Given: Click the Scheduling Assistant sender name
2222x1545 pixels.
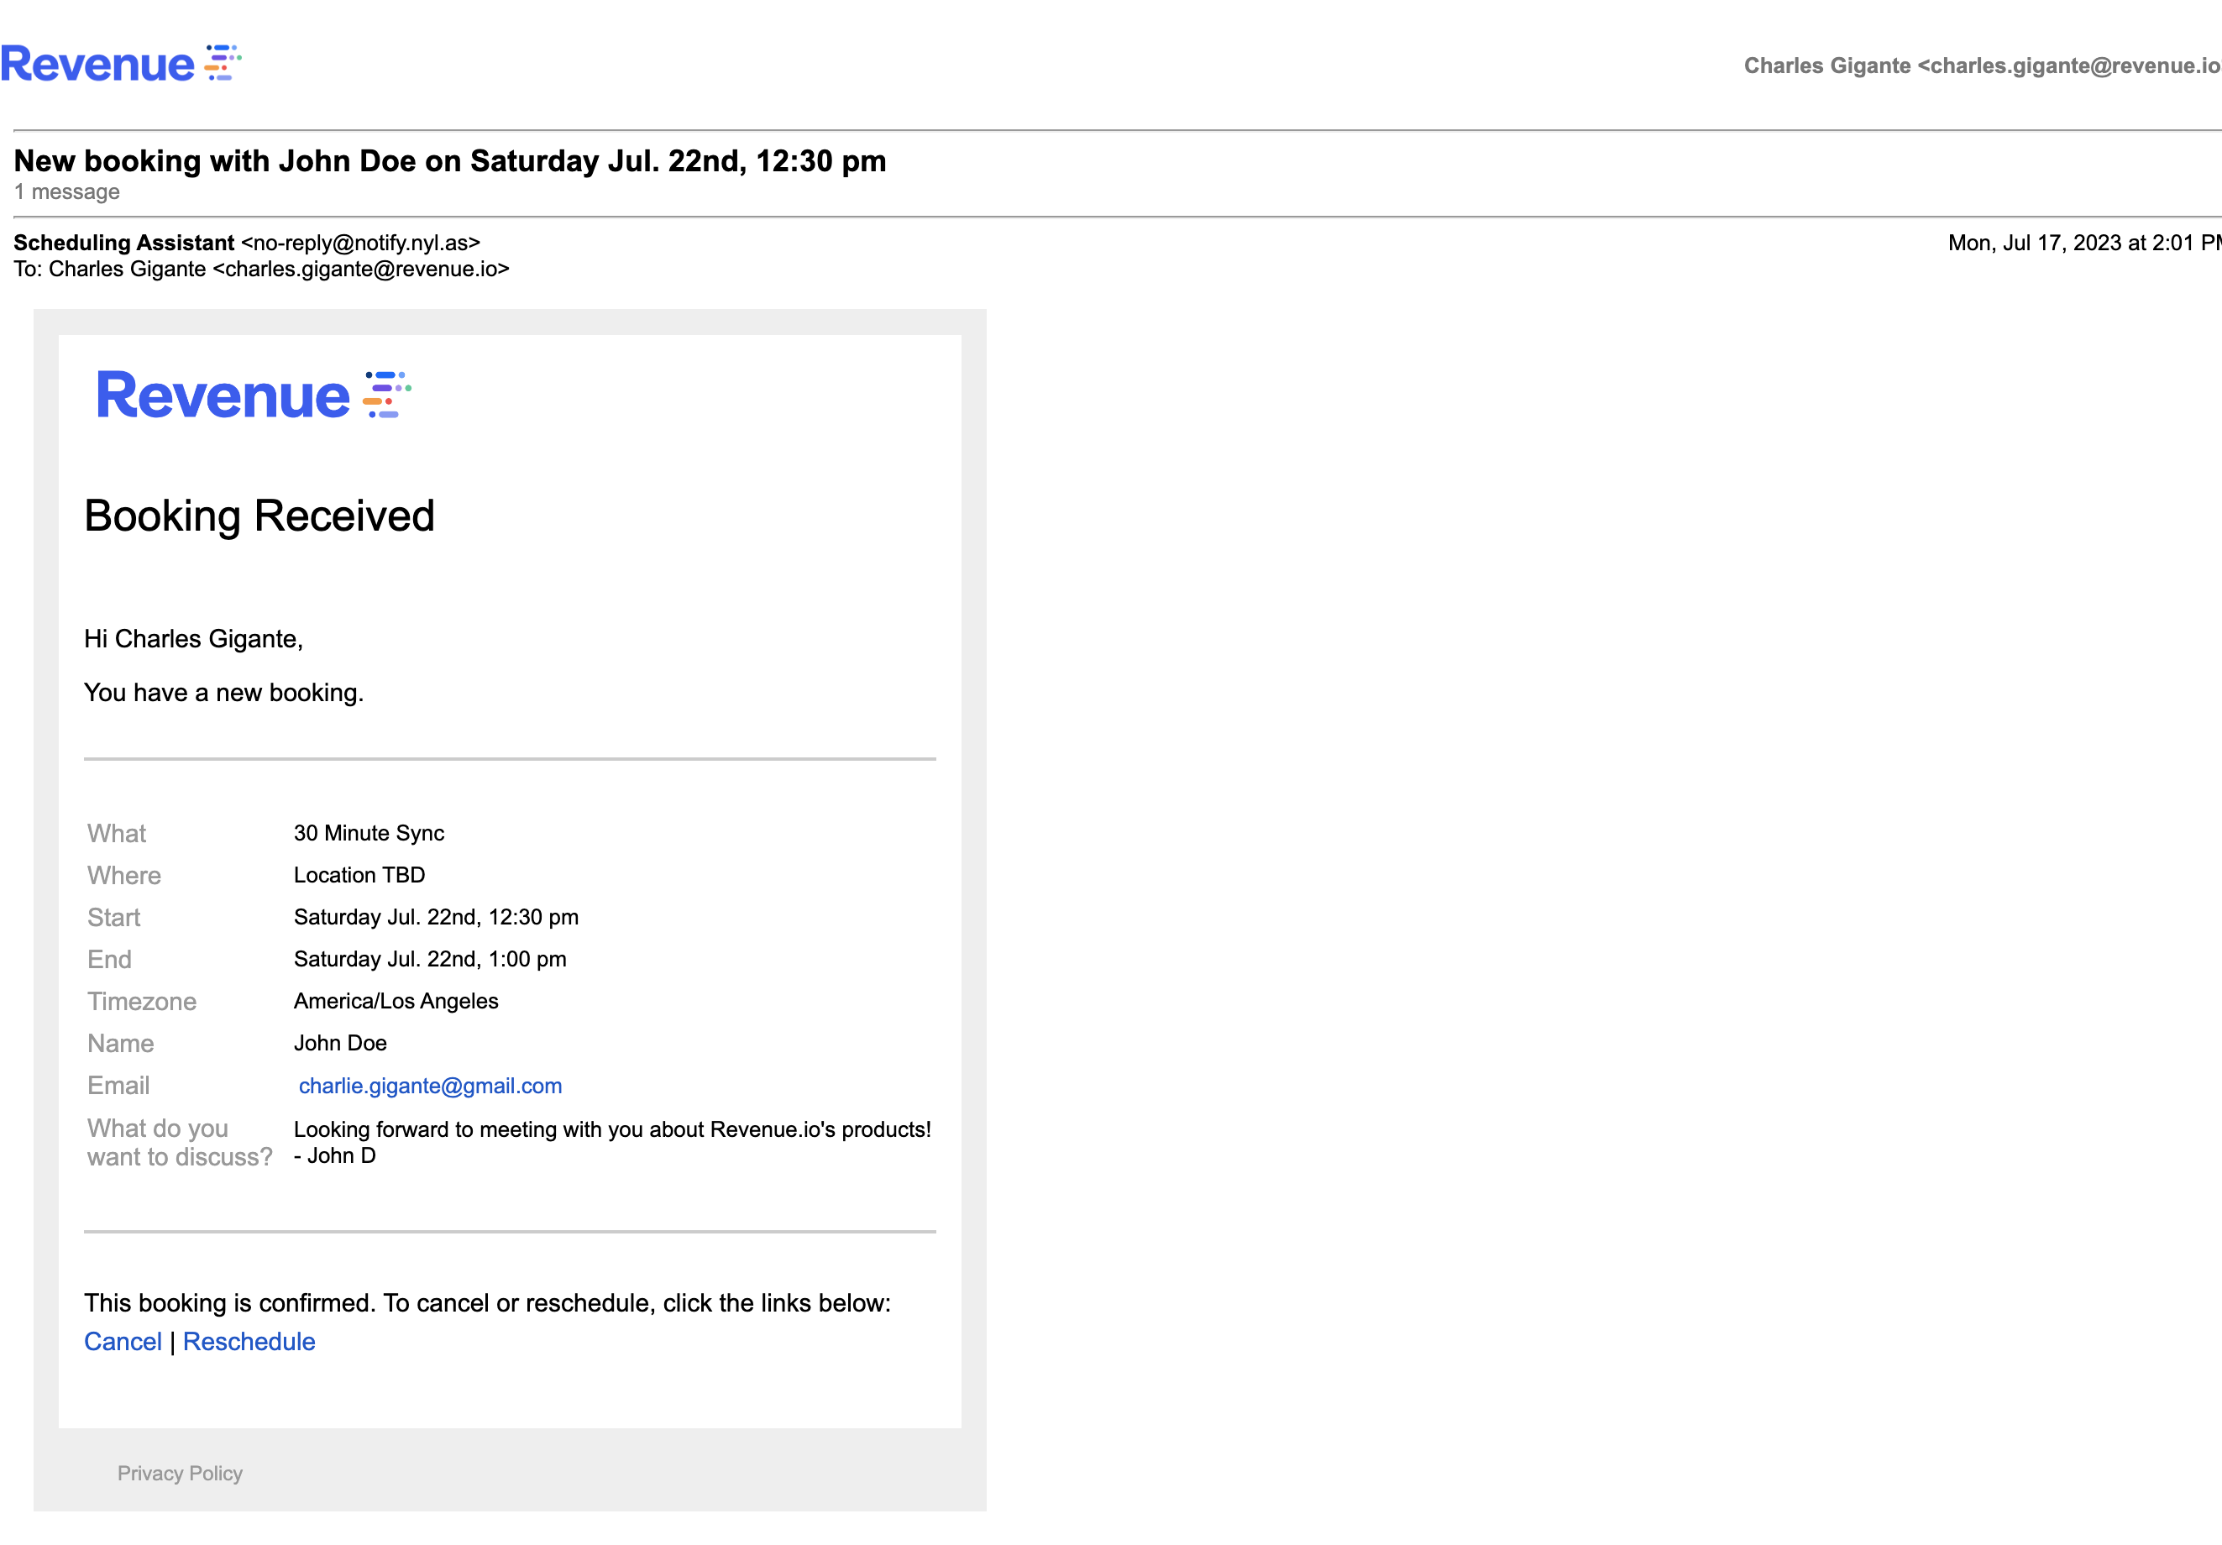Looking at the screenshot, I should pos(124,243).
